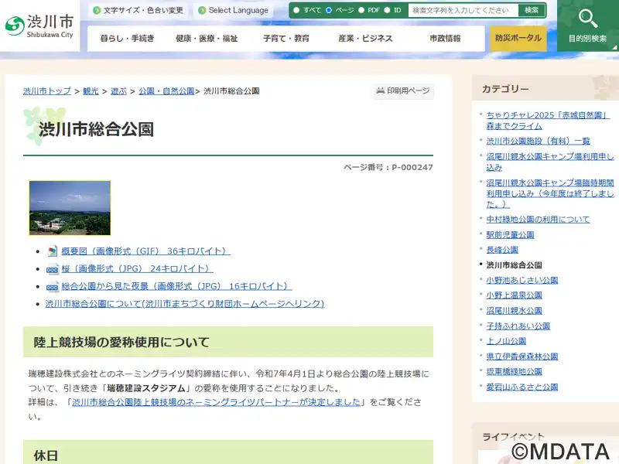Select the ID search radio button
The height and width of the screenshot is (464, 619).
pos(387,10)
